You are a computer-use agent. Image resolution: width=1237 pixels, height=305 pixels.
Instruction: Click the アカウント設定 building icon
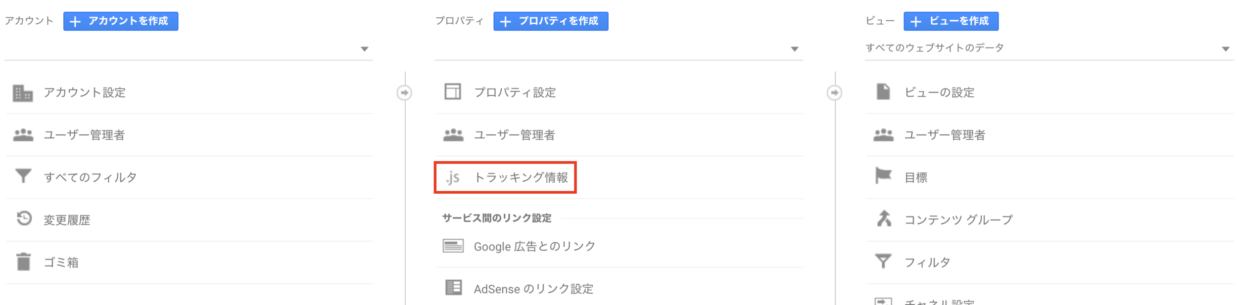(x=23, y=93)
